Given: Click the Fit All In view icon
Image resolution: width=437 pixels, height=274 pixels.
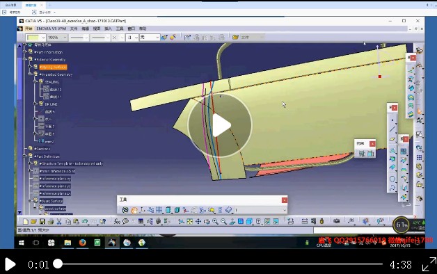Looking at the screenshot, I should [x=189, y=222].
